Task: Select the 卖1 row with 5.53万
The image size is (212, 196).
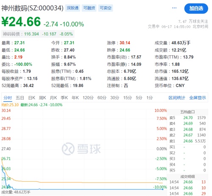Action: (187, 141)
